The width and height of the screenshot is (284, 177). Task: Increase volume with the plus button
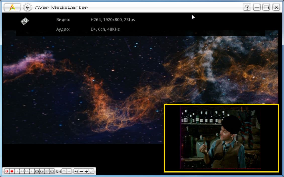click(x=86, y=171)
